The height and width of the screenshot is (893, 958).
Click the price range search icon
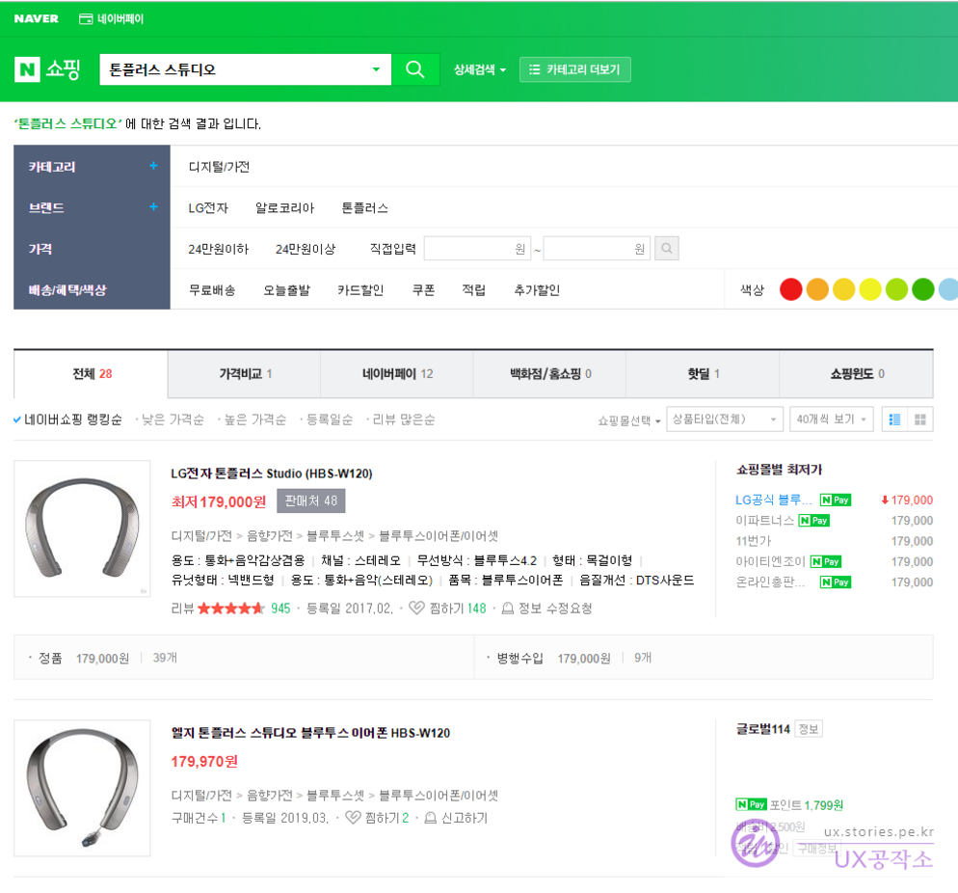point(666,249)
